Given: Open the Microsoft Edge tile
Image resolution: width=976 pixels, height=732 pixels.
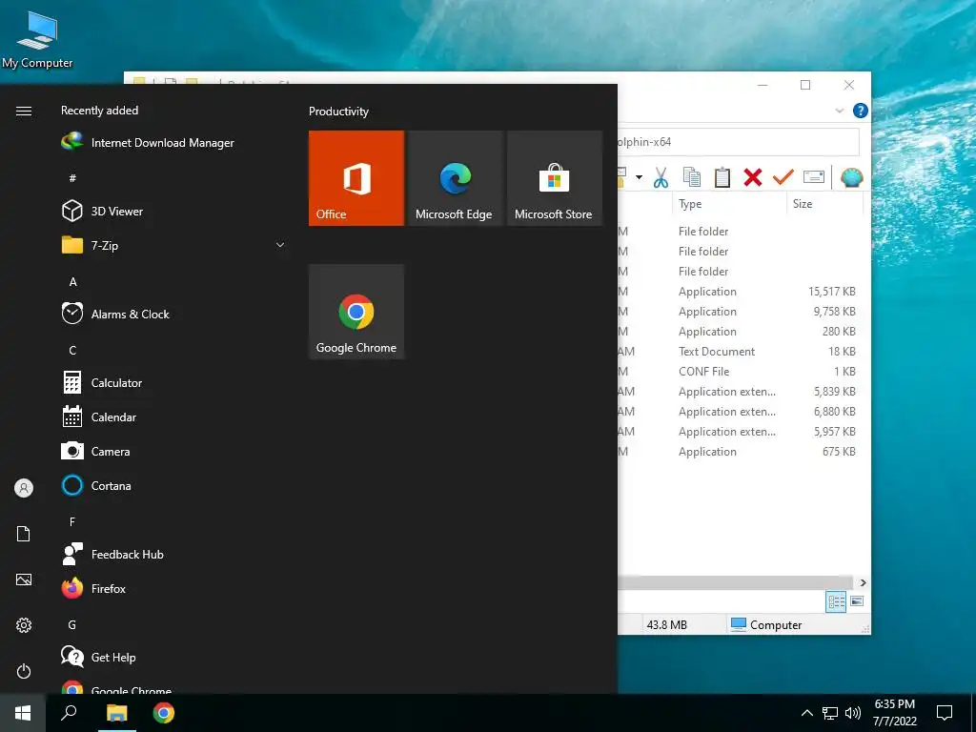Looking at the screenshot, I should pos(455,178).
